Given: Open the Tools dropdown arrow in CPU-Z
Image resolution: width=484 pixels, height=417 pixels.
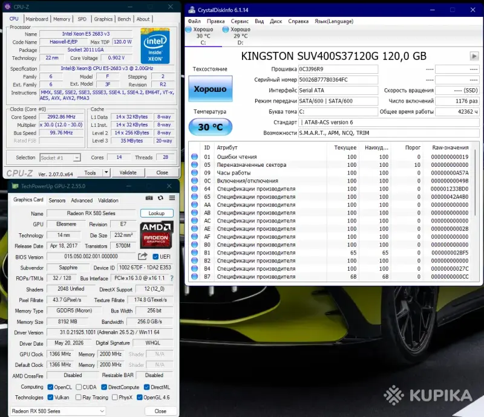Looking at the screenshot, I should [x=106, y=172].
